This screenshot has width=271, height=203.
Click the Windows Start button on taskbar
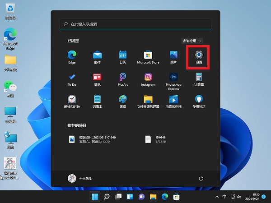point(95,197)
